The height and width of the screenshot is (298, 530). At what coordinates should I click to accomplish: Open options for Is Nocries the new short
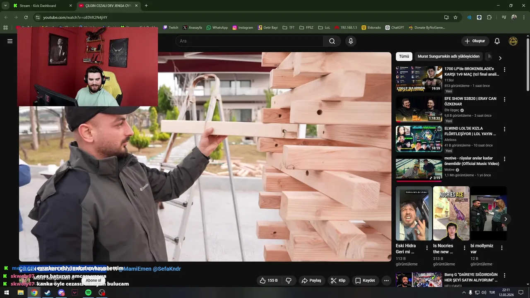(464, 248)
